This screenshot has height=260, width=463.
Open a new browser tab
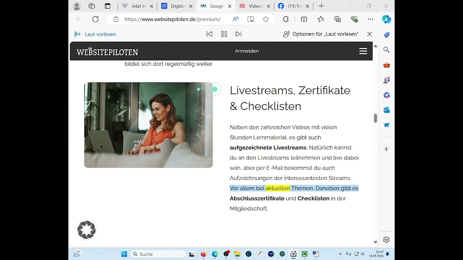pyautogui.click(x=321, y=6)
